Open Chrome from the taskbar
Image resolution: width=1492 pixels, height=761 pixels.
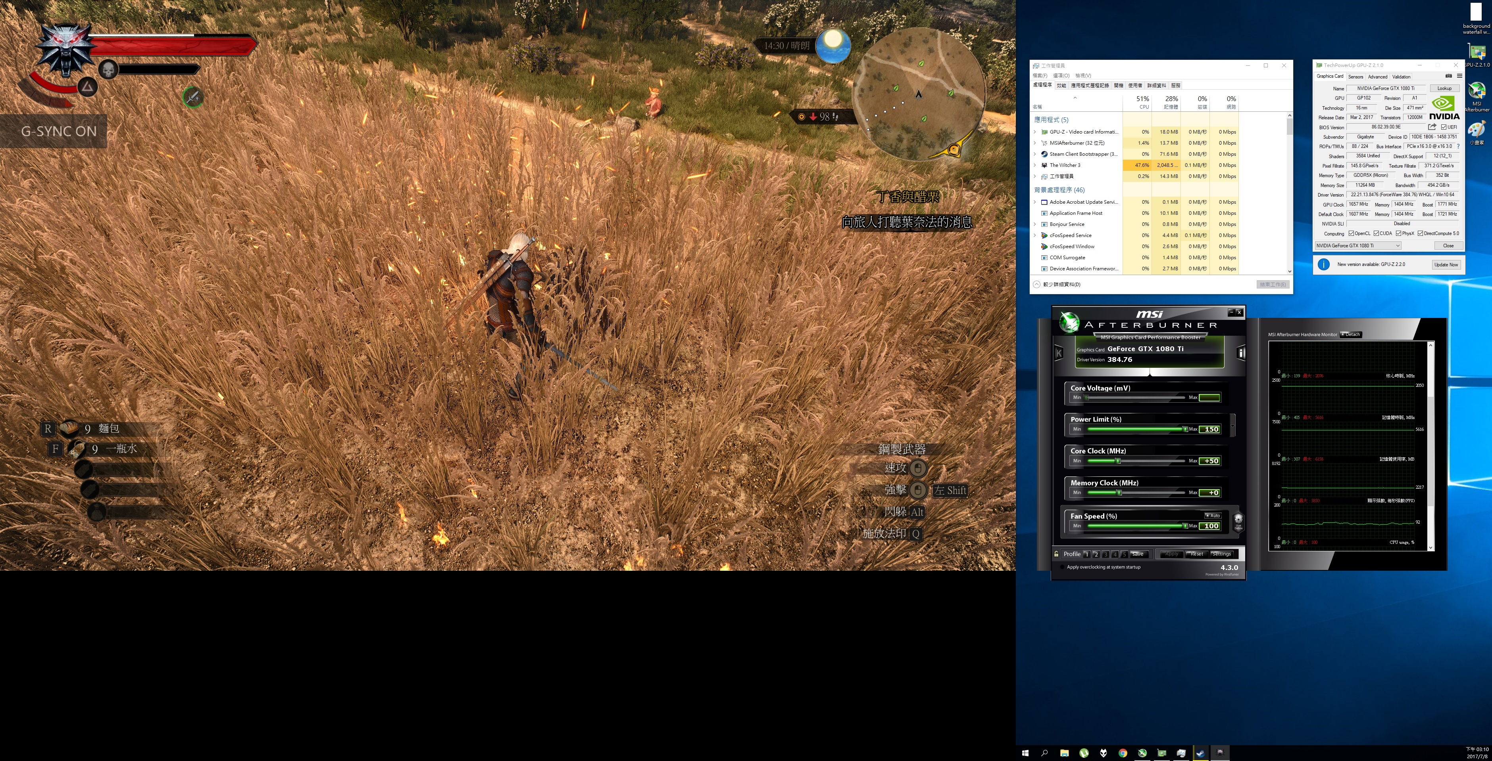1123,753
